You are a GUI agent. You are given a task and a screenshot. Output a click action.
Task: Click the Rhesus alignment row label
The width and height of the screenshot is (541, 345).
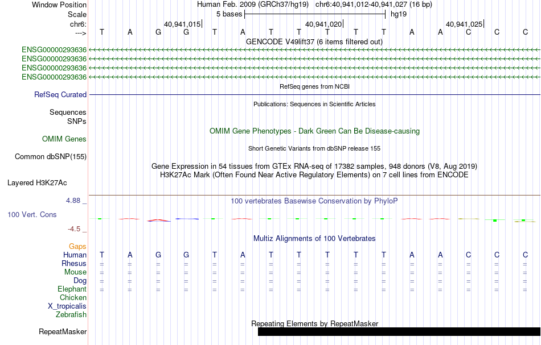(74, 263)
